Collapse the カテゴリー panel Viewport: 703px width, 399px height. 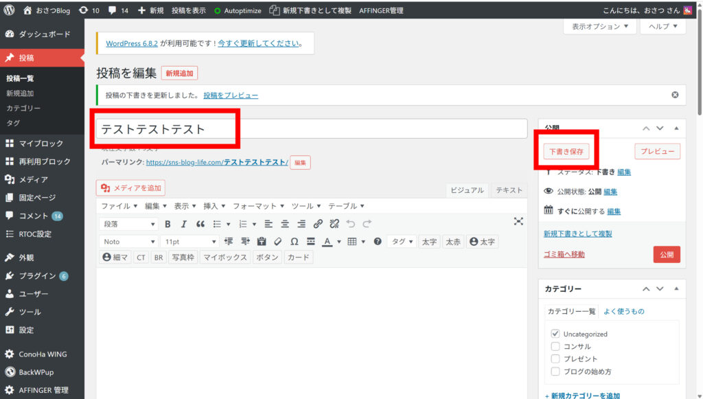(x=676, y=288)
